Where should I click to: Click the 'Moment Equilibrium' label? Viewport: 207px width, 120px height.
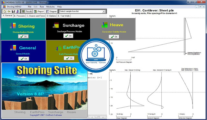coord(194,53)
